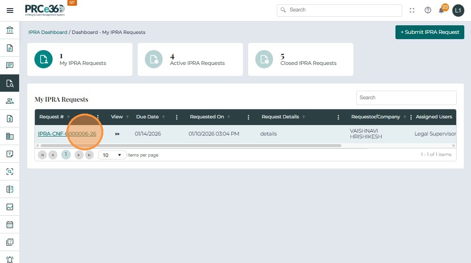
Task: Open the courthouse building sidebar icon
Action: pyautogui.click(x=10, y=30)
